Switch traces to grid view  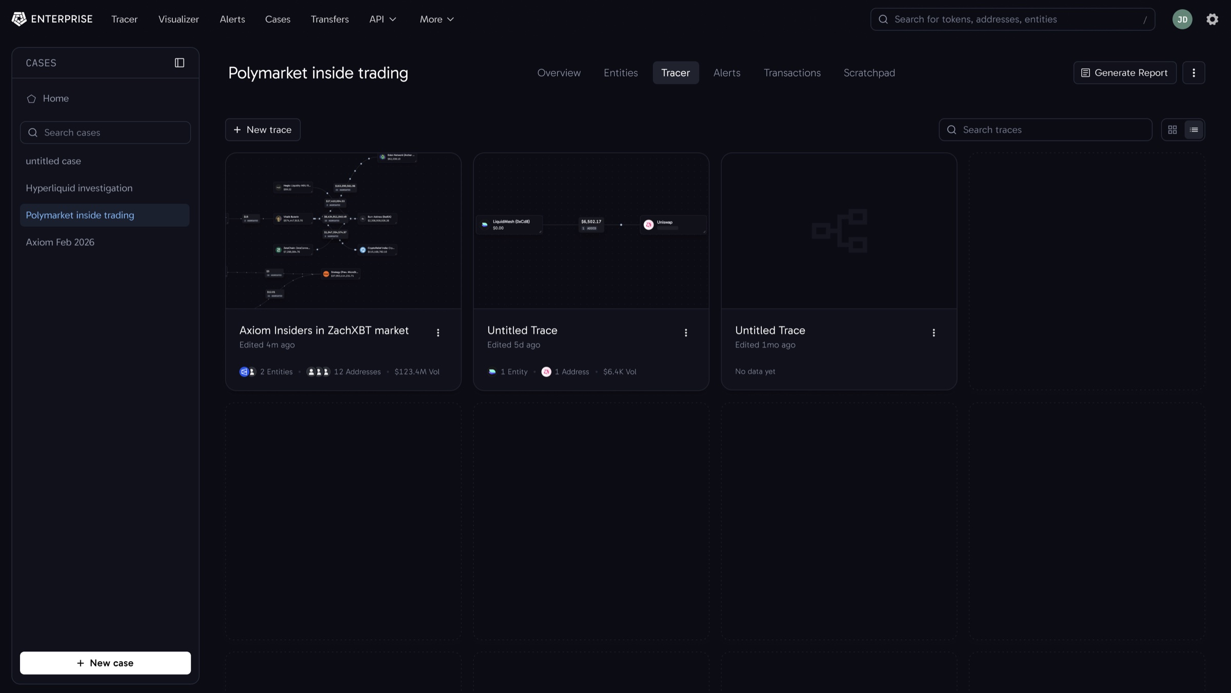click(x=1173, y=130)
